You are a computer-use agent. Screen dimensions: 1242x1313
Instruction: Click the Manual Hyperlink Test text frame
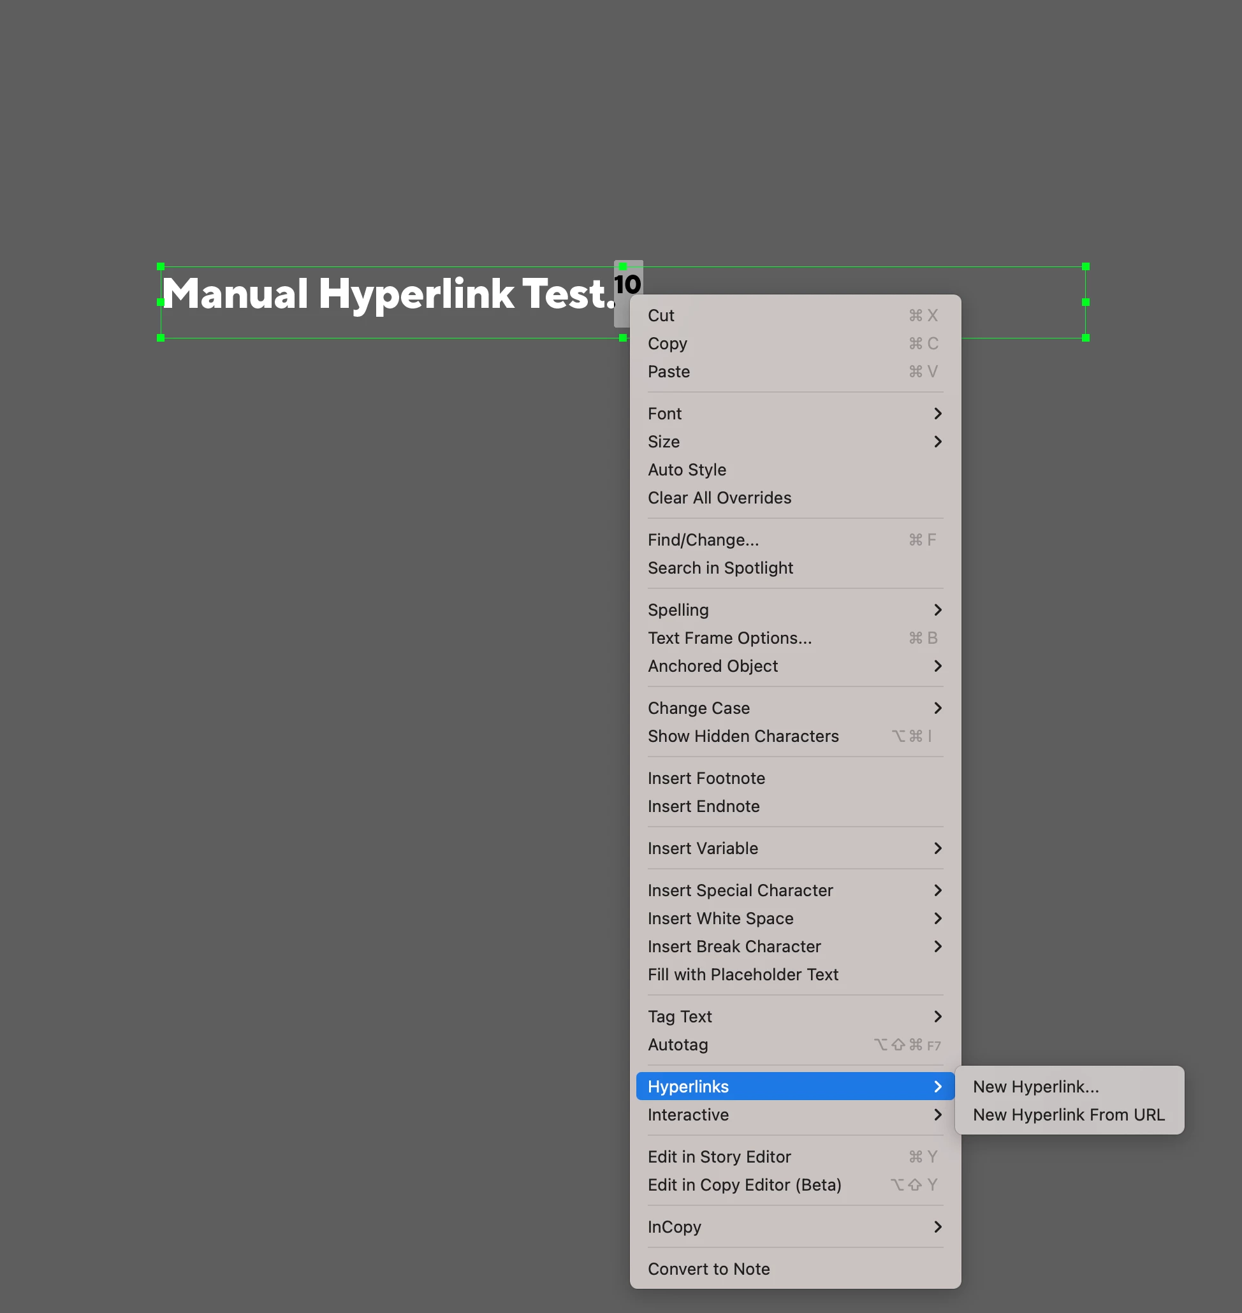pos(387,294)
